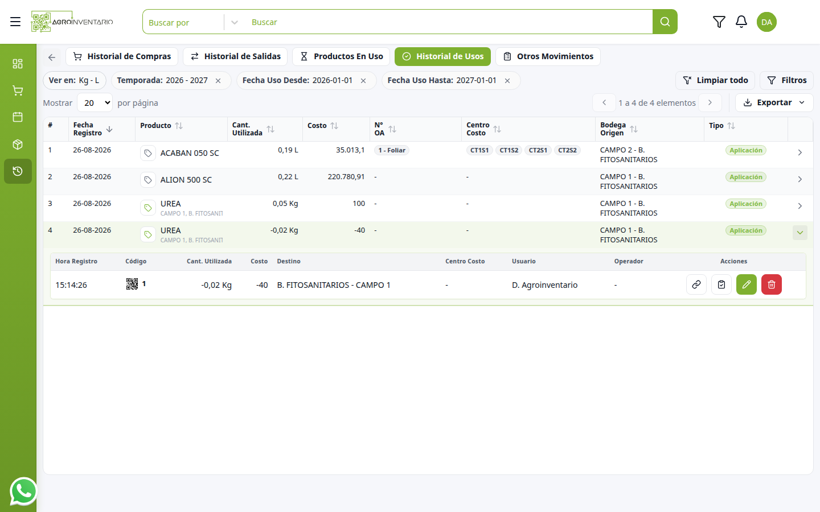The image size is (820, 512).
Task: Switch to Historial de Salidas tab
Action: tap(235, 56)
